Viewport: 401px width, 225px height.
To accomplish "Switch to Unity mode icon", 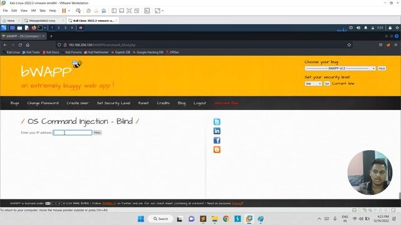I will coord(137,11).
